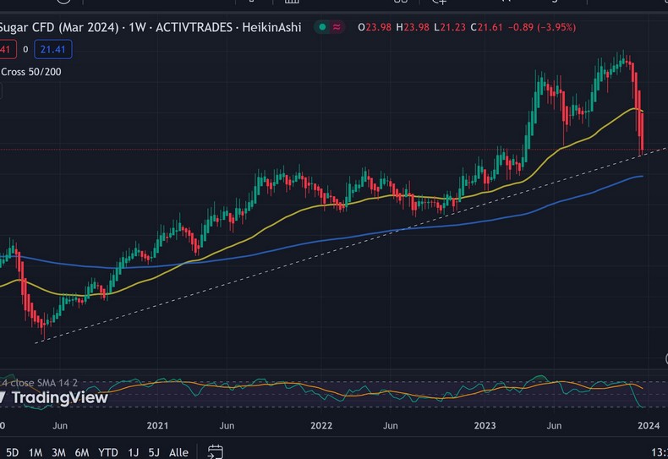Click the green market status dot icon

pos(322,27)
